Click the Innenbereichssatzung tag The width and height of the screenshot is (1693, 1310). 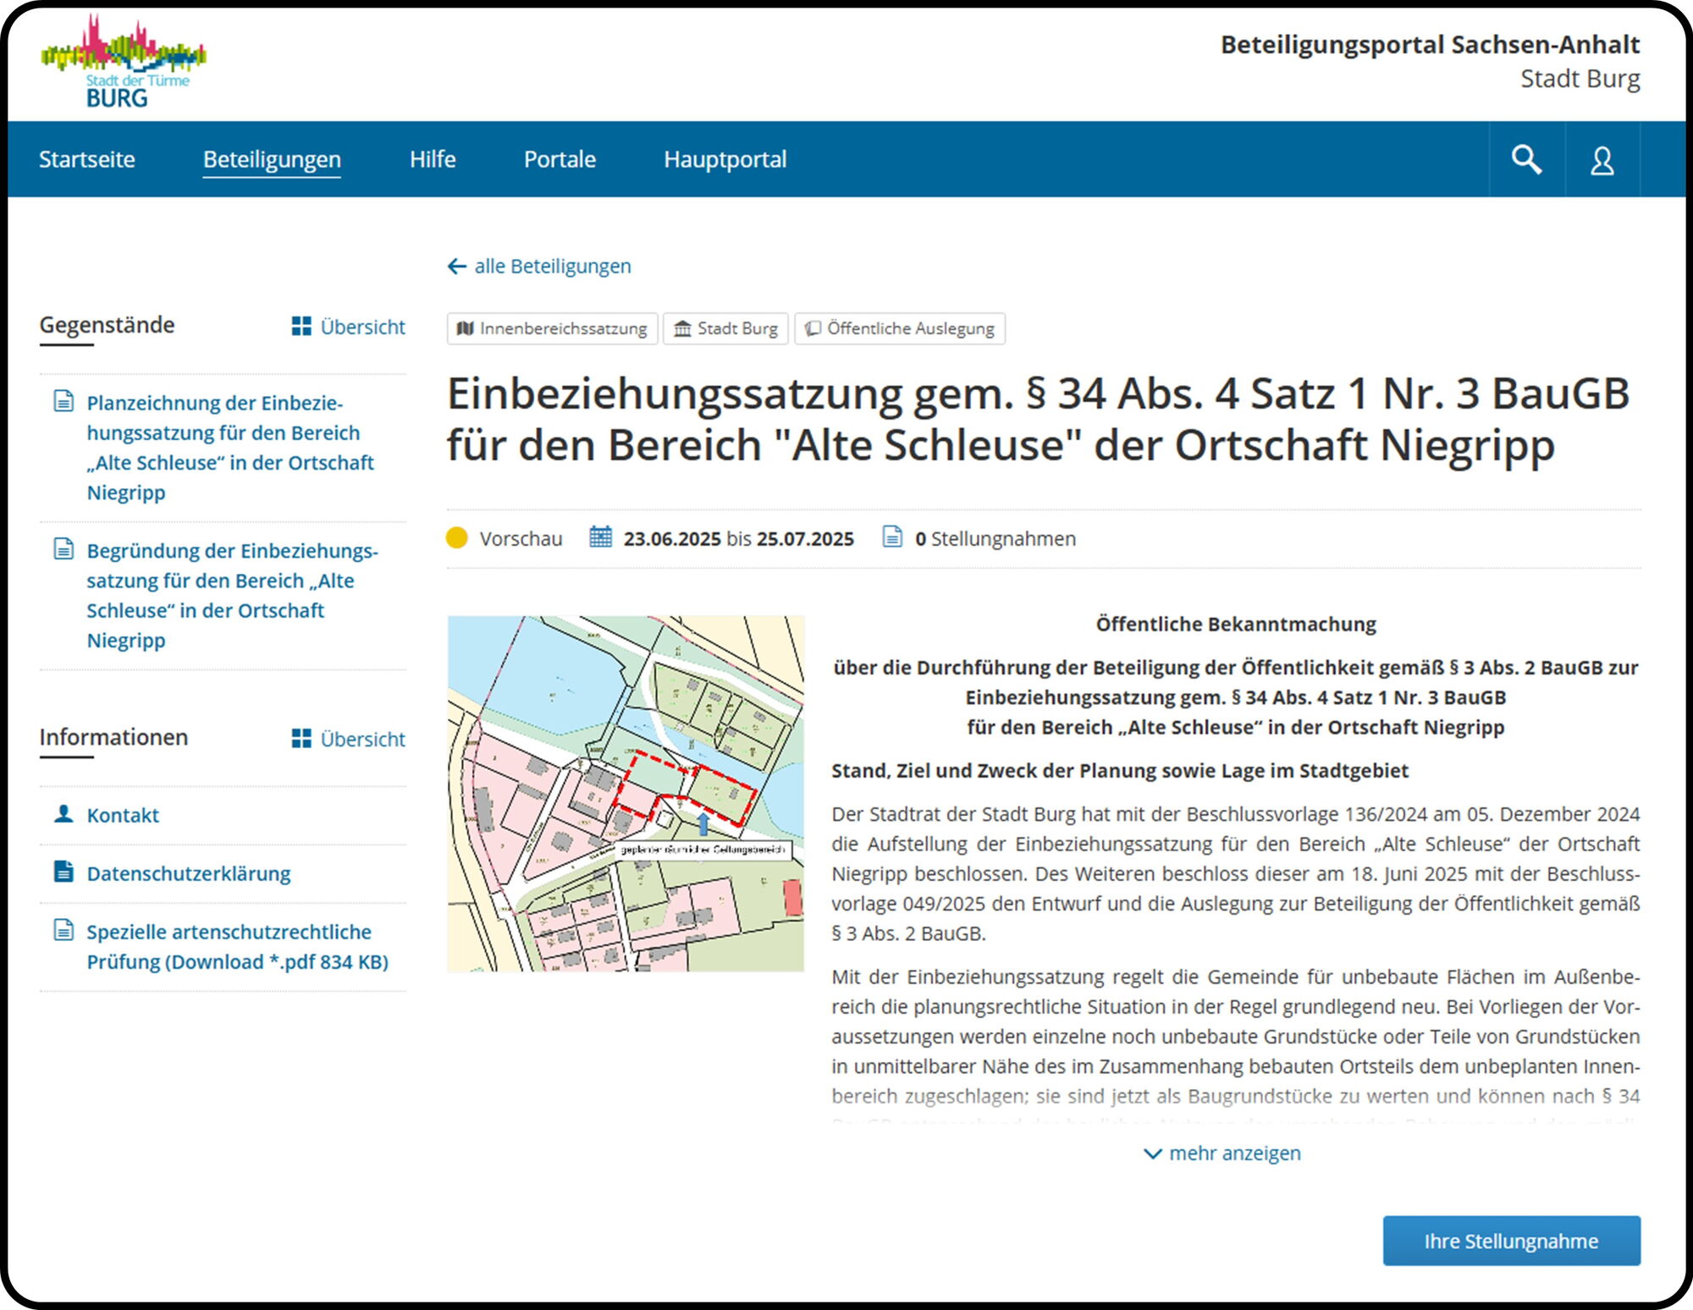(x=552, y=328)
